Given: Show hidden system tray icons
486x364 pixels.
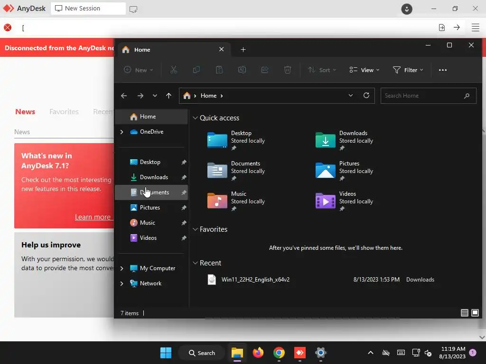Looking at the screenshot, I should tap(370, 353).
